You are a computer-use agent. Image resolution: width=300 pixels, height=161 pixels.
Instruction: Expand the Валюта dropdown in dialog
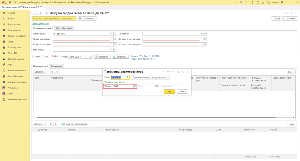click(x=132, y=86)
